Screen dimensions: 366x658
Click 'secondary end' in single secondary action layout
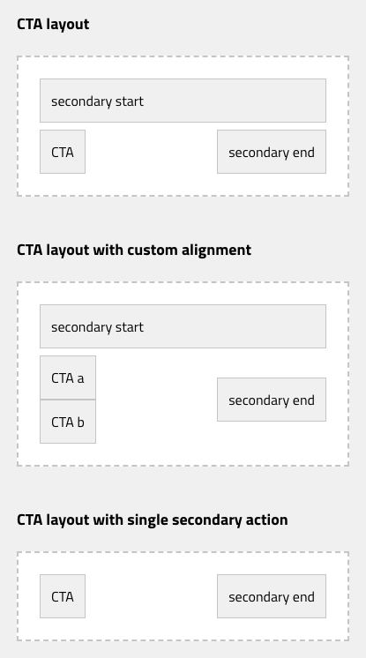(271, 596)
